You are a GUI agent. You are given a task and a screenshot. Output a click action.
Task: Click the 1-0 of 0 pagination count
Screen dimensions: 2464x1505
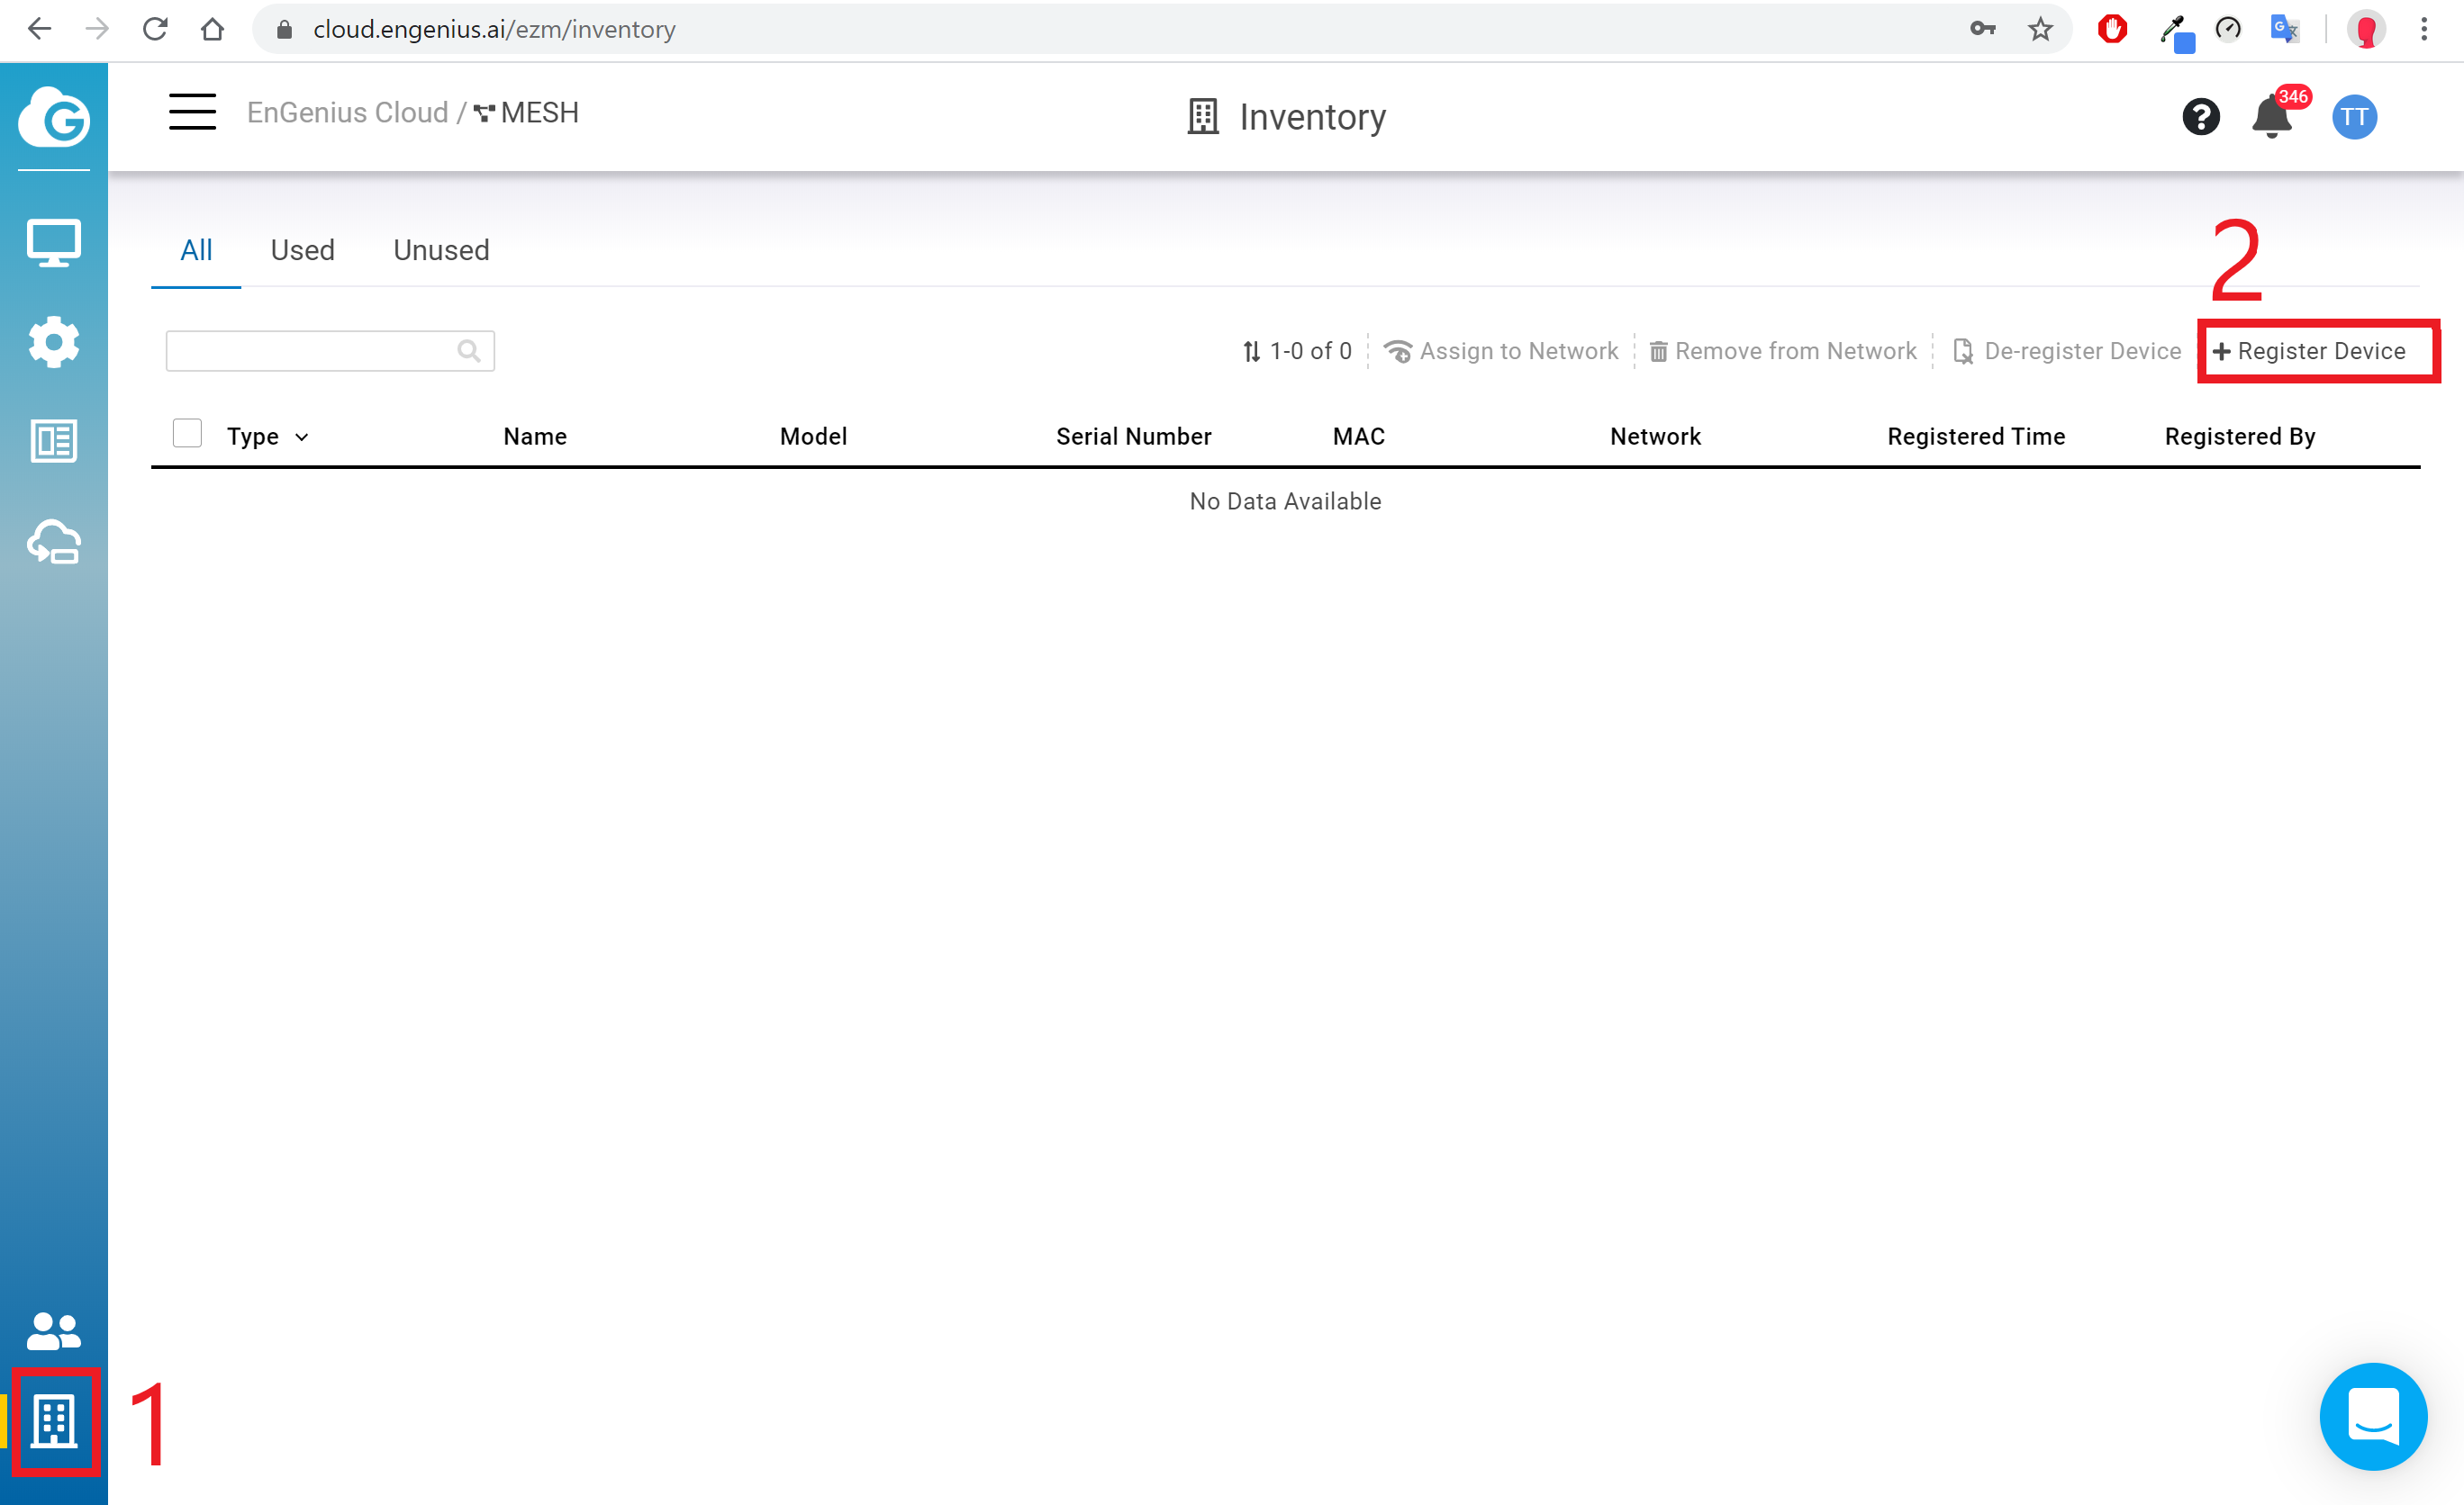point(1310,352)
